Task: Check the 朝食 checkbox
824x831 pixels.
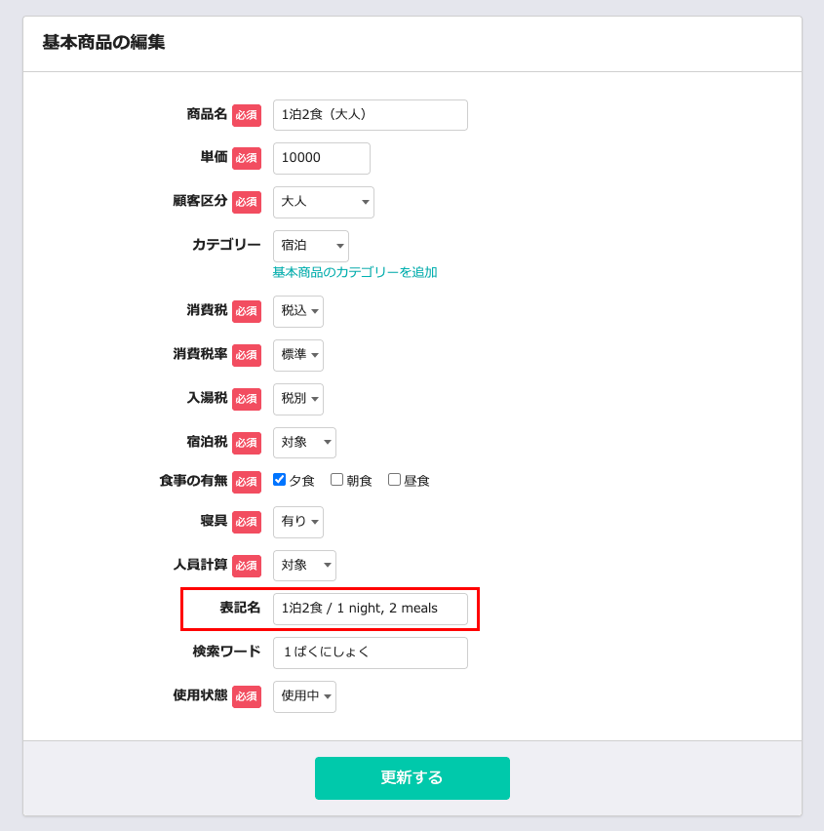Action: (336, 480)
